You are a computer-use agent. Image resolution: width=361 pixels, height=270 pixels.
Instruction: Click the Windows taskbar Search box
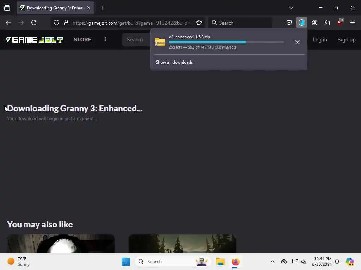coord(173,262)
